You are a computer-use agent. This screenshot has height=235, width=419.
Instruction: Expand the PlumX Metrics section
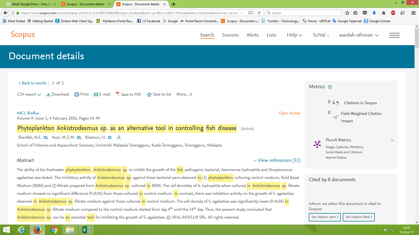pos(392,140)
